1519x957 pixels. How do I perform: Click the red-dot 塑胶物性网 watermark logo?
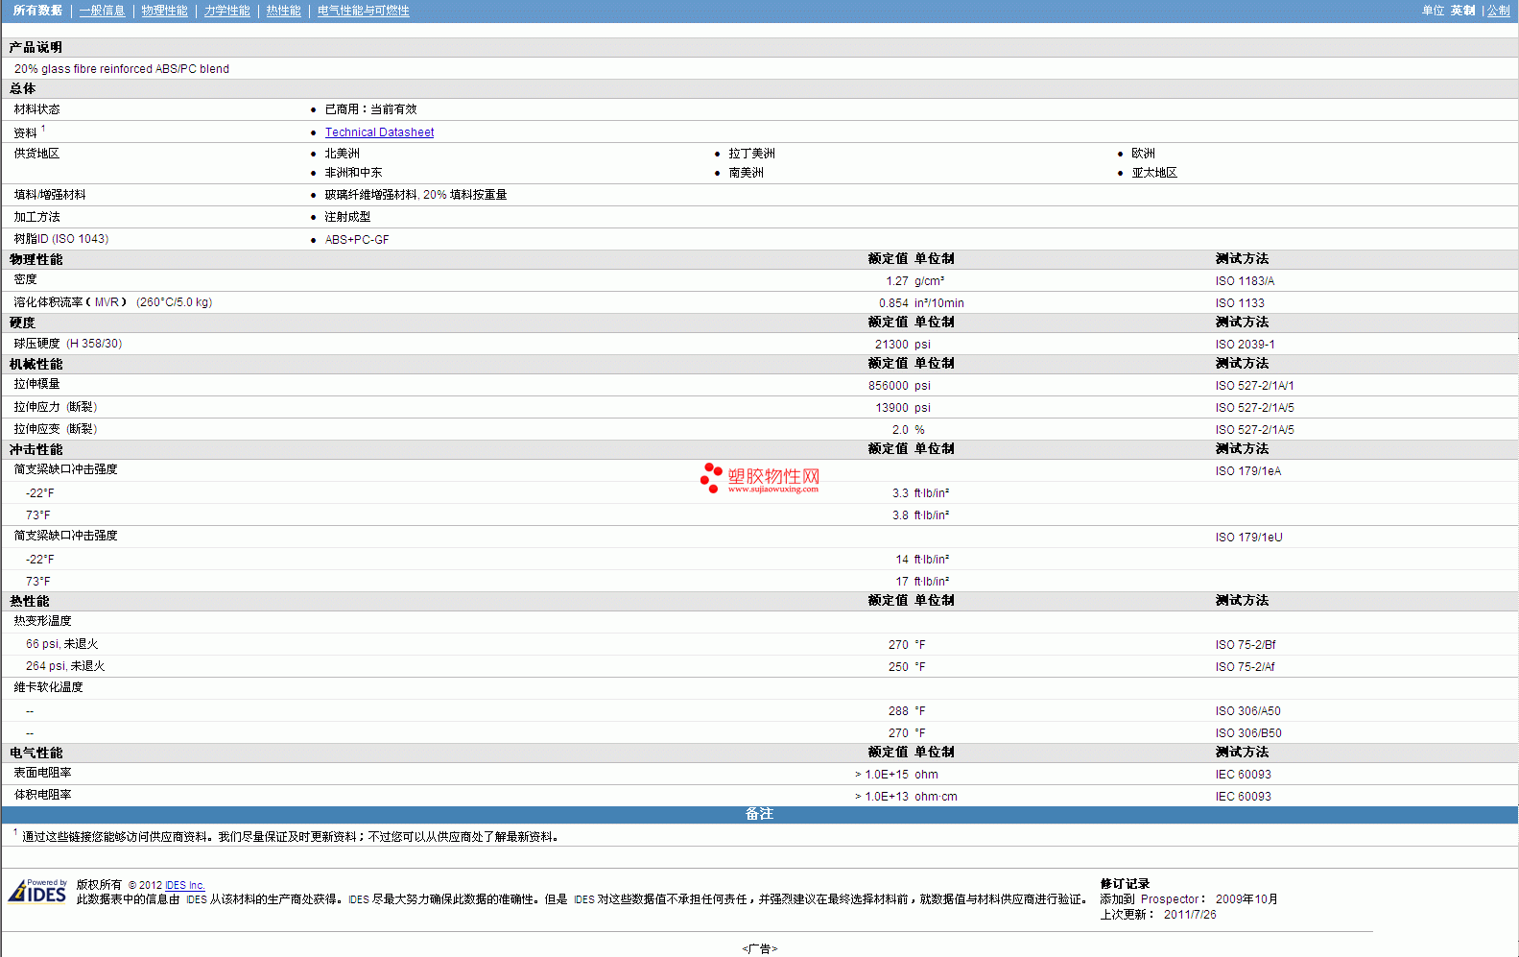(x=759, y=478)
